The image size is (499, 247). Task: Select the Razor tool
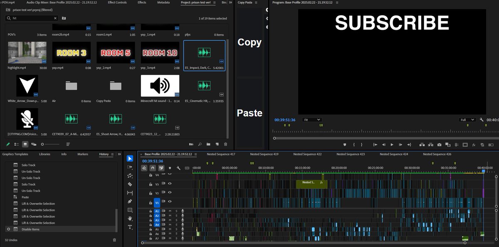pos(130,184)
